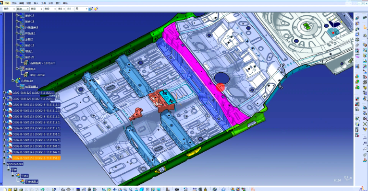Image resolution: width=368 pixels, height=191 pixels.
Task: Open the 插入 (Insert) menu
Action: (x=36, y=3)
